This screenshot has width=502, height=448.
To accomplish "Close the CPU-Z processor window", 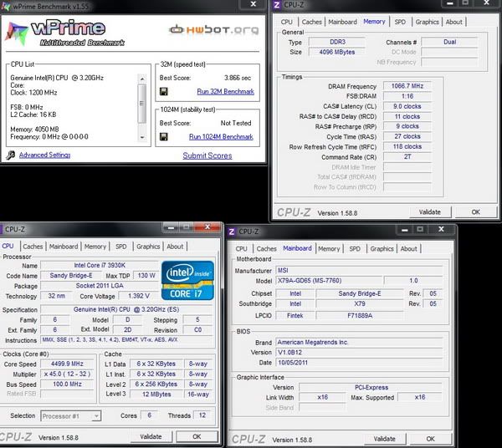I will coord(207,227).
